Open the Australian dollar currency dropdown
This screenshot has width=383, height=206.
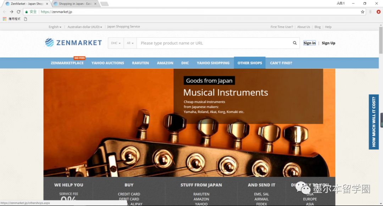tap(85, 27)
